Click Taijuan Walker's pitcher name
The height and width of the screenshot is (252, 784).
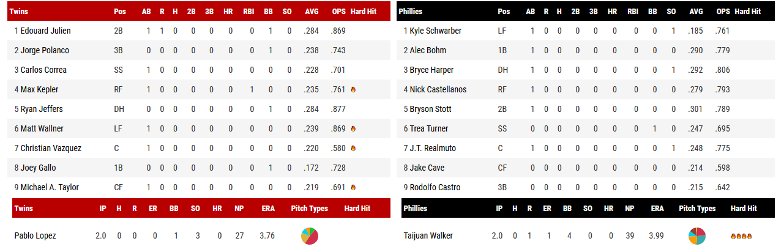pos(428,235)
